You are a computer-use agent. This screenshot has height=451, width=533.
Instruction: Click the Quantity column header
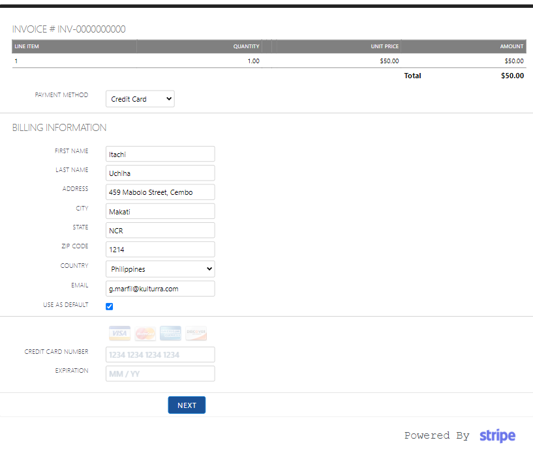click(246, 46)
